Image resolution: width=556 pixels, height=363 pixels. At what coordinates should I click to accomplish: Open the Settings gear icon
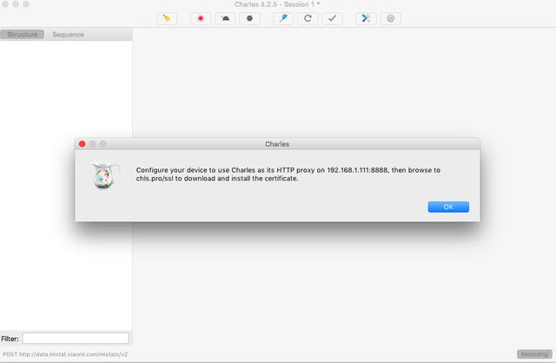coord(390,18)
